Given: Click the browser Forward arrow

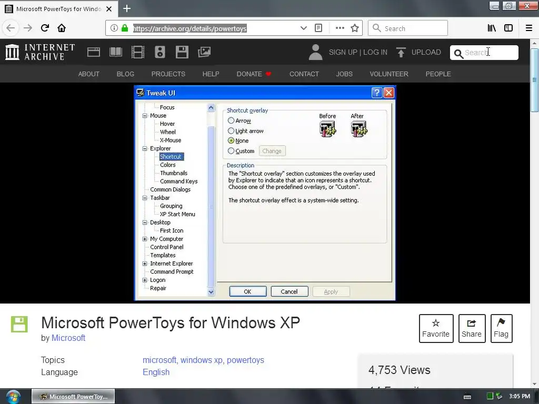Looking at the screenshot, I should coord(28,28).
